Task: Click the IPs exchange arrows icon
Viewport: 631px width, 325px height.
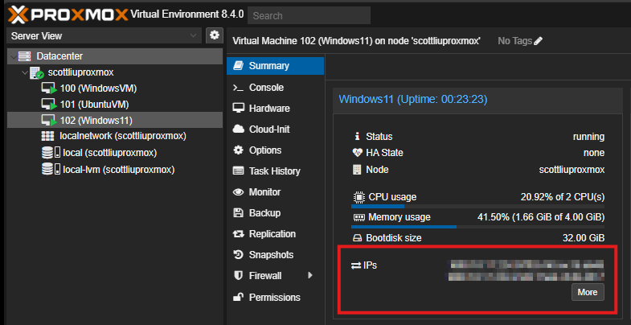Action: tap(356, 265)
